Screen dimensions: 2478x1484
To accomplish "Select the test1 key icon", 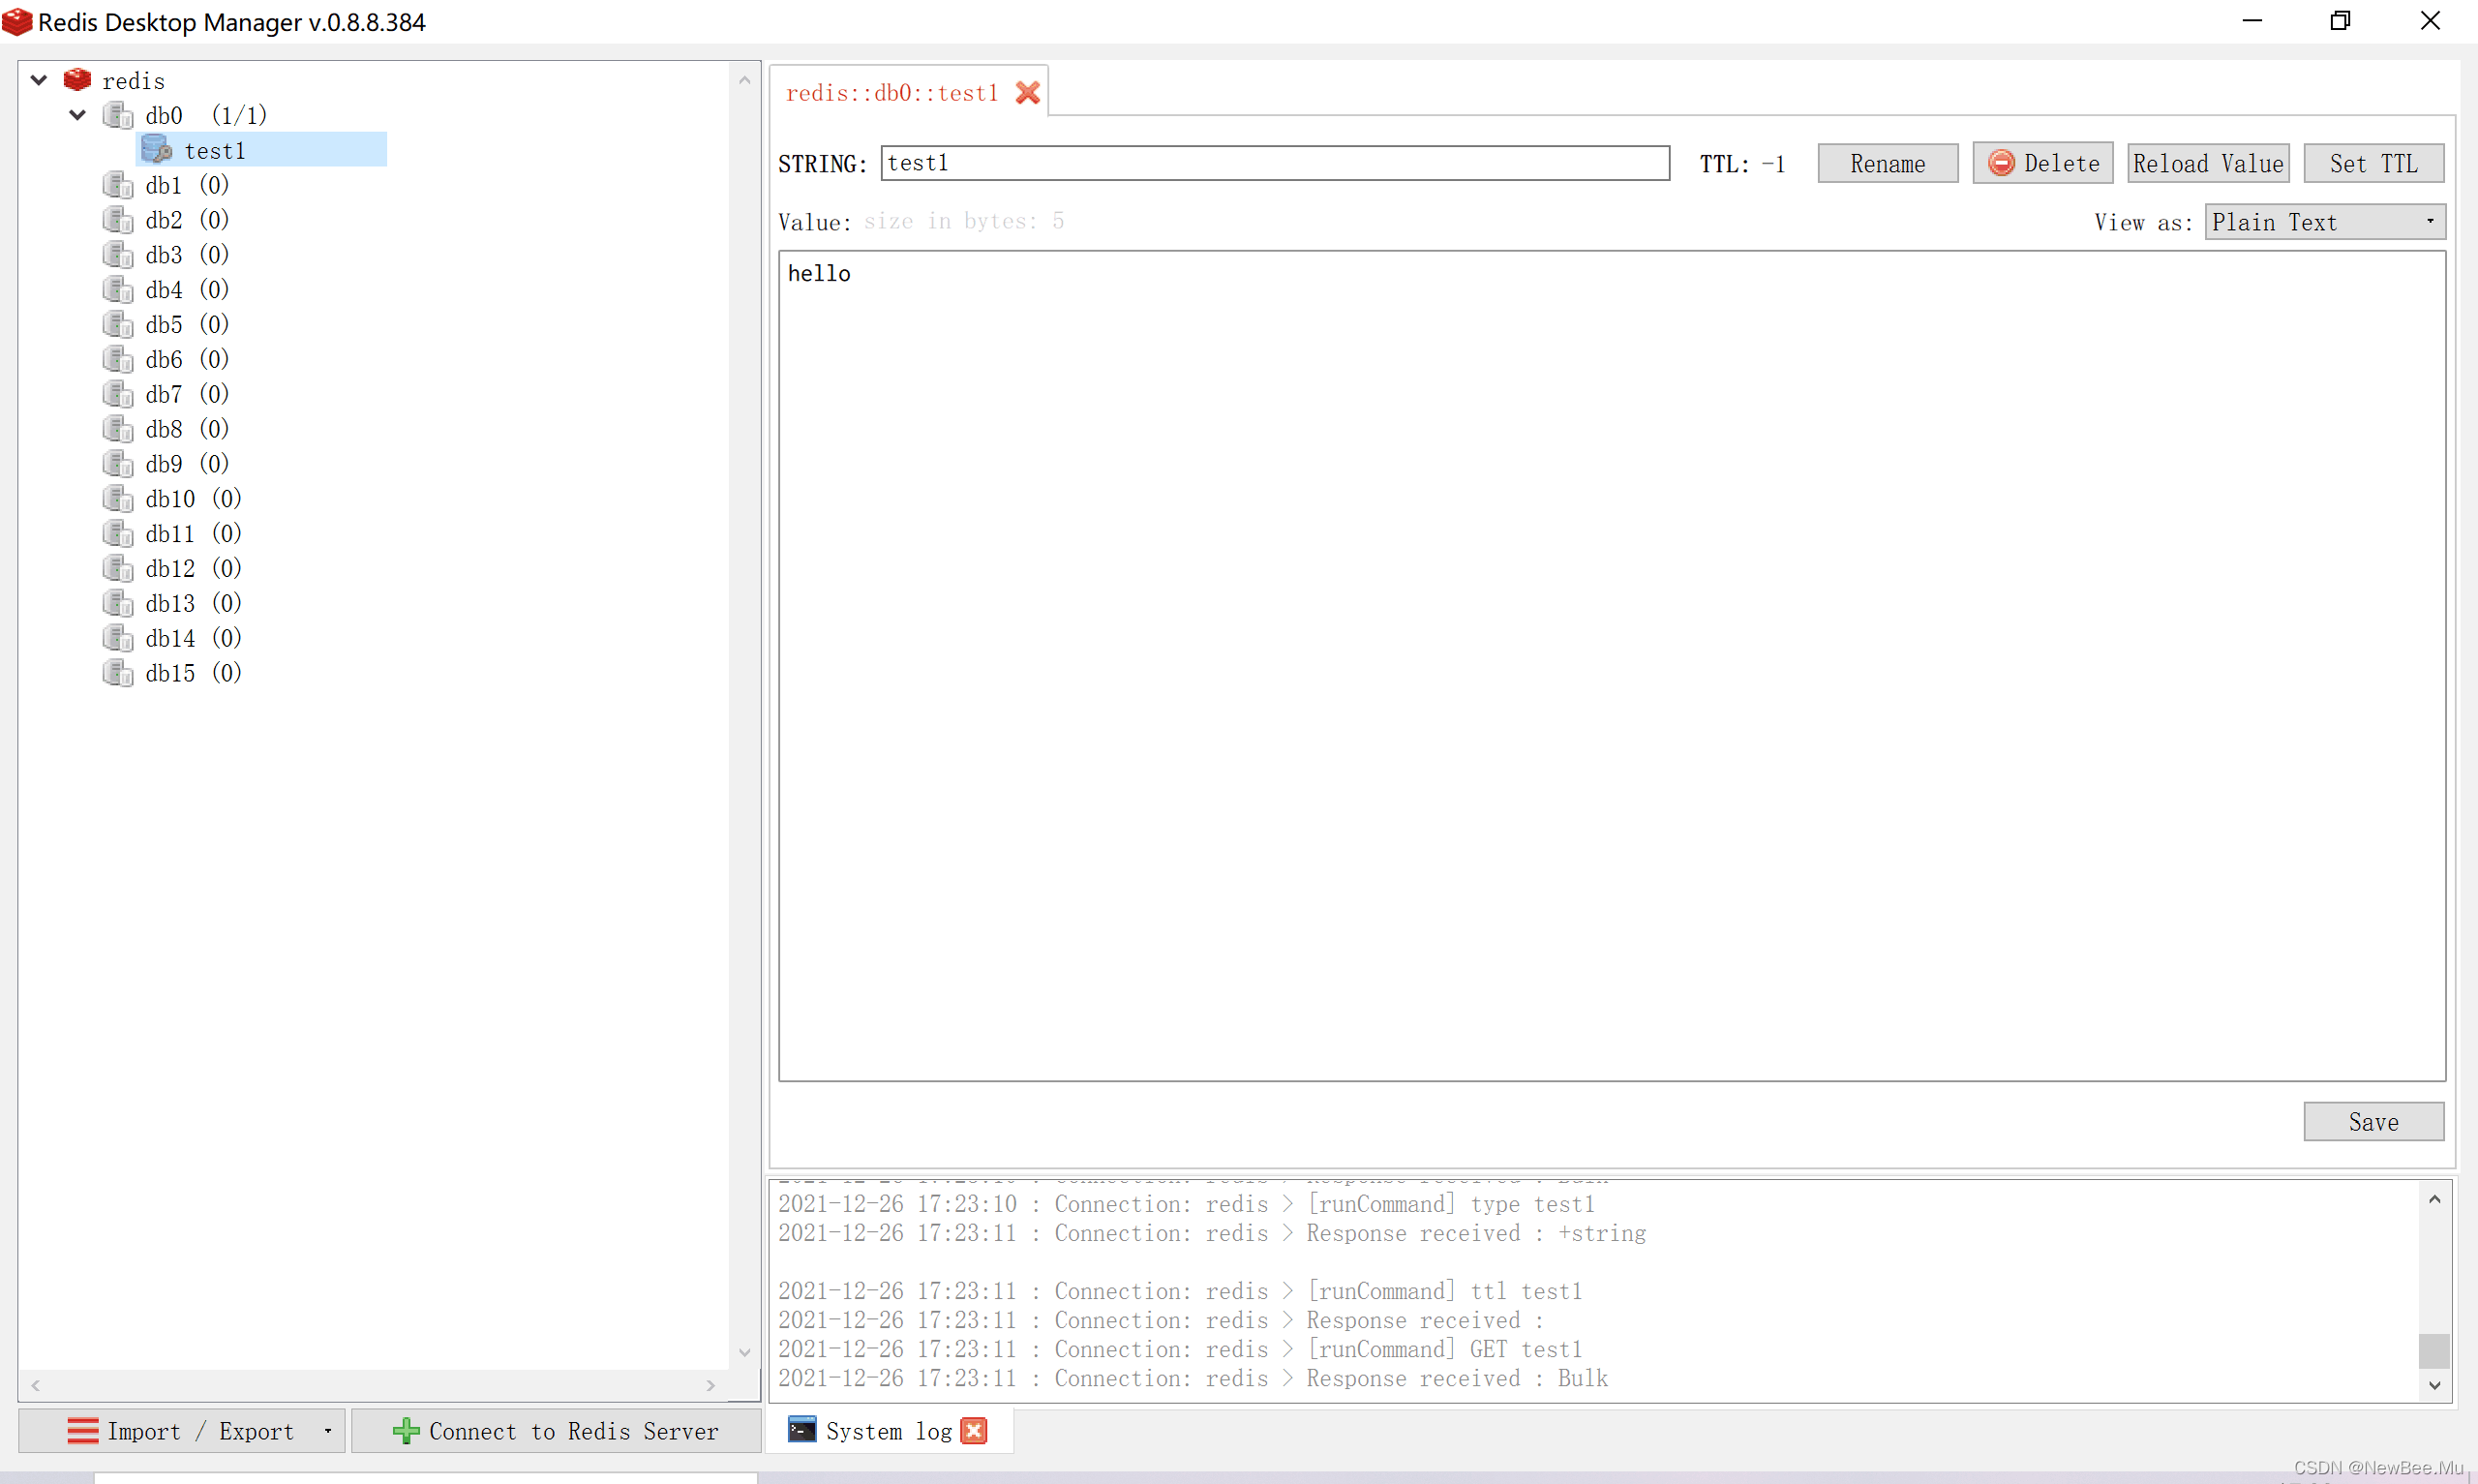I will tap(156, 150).
